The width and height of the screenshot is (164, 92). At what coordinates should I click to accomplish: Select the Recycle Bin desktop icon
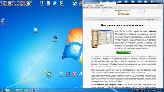(61, 74)
